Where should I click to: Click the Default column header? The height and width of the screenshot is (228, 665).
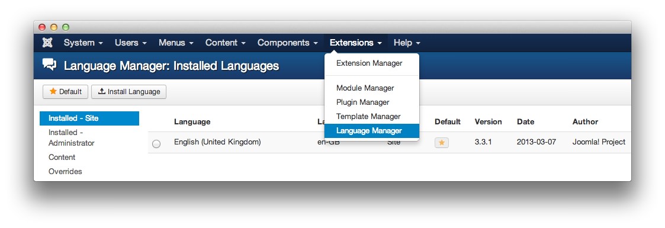pos(448,121)
